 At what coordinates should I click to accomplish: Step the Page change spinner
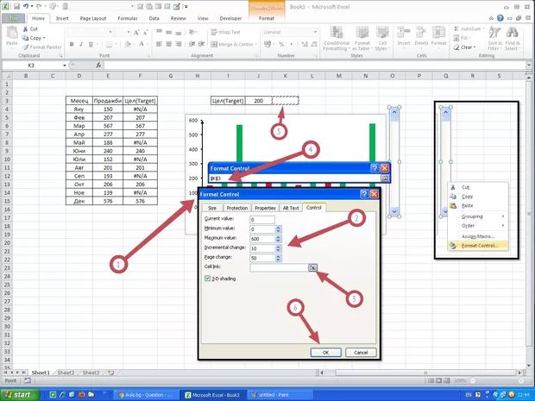279,258
